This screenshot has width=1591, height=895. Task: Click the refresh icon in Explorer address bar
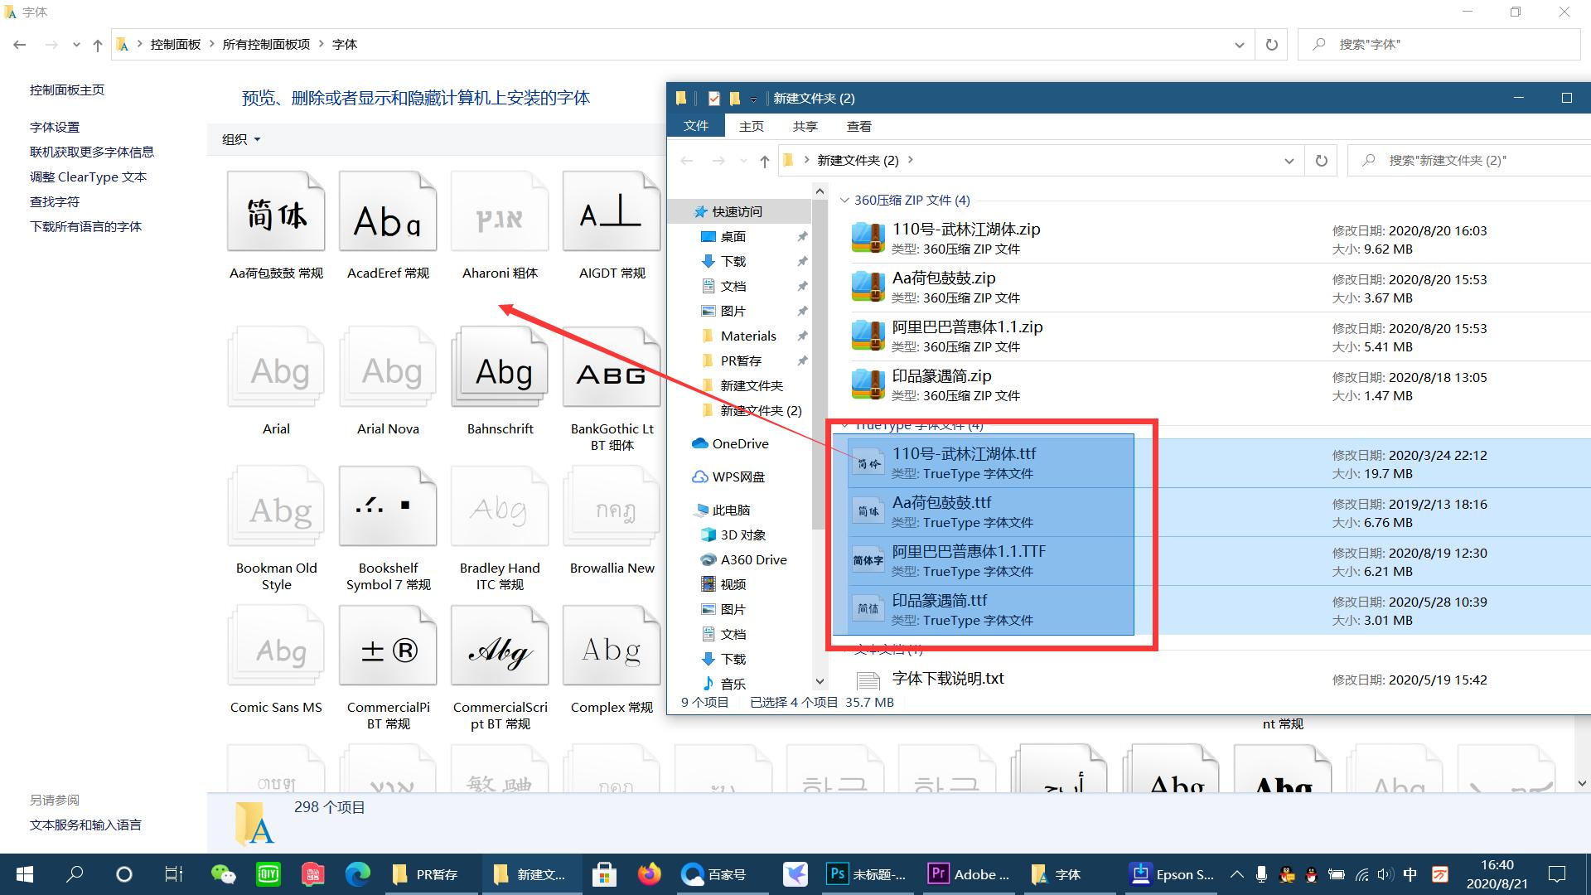pos(1321,160)
